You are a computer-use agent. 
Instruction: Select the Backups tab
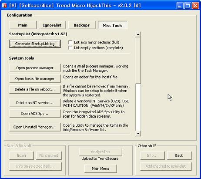click(x=82, y=25)
